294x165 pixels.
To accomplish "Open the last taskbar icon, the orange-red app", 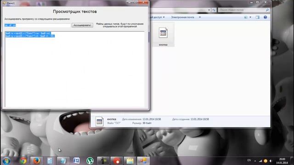I will (x=143, y=161).
